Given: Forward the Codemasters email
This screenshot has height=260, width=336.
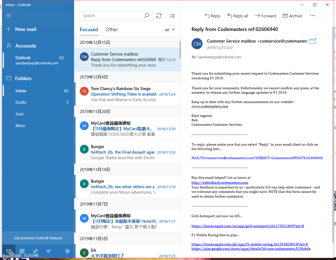Looking at the screenshot, I should pyautogui.click(x=265, y=16).
